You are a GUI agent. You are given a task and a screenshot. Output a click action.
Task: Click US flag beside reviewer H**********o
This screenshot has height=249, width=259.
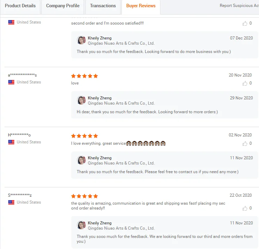(x=11, y=142)
